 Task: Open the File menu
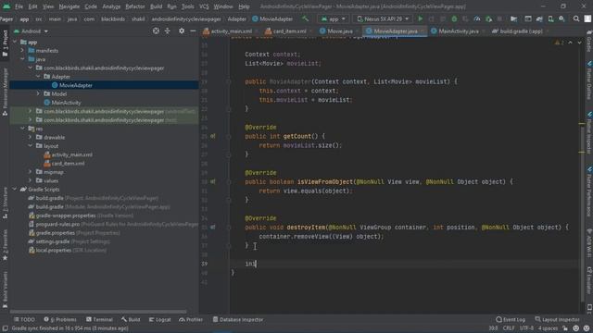click(x=19, y=6)
